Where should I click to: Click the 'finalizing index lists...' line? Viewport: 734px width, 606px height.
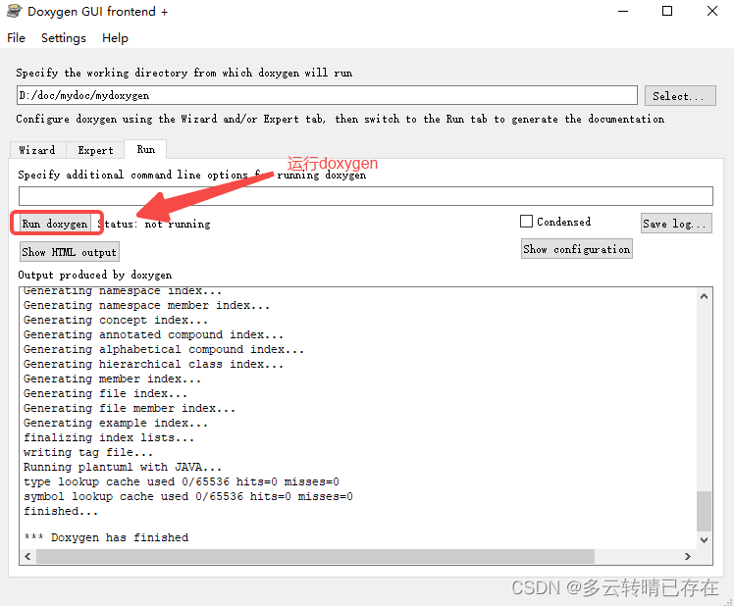tap(109, 437)
